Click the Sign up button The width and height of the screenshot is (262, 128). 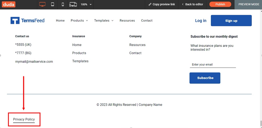coord(231,21)
